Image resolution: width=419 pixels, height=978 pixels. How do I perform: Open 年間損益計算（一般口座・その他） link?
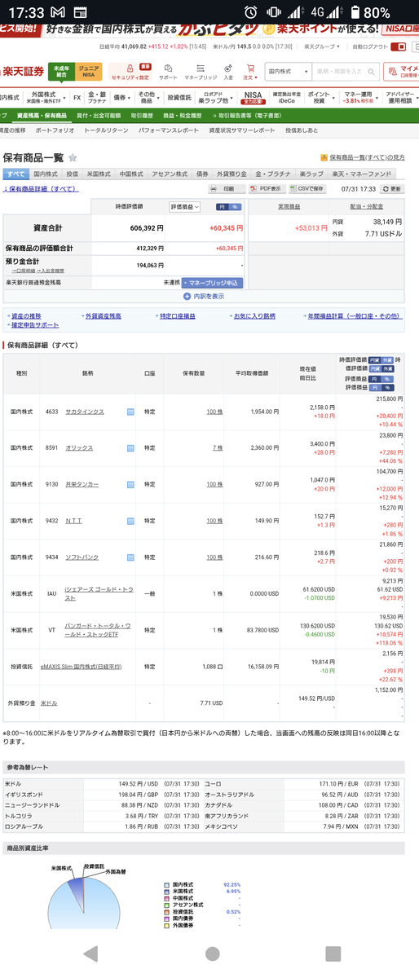click(x=354, y=315)
